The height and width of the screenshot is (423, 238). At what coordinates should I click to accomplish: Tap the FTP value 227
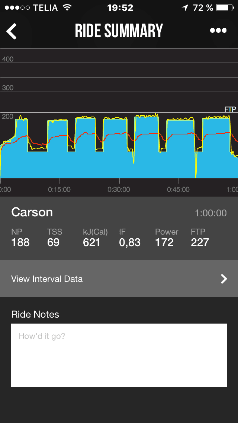pyautogui.click(x=200, y=243)
